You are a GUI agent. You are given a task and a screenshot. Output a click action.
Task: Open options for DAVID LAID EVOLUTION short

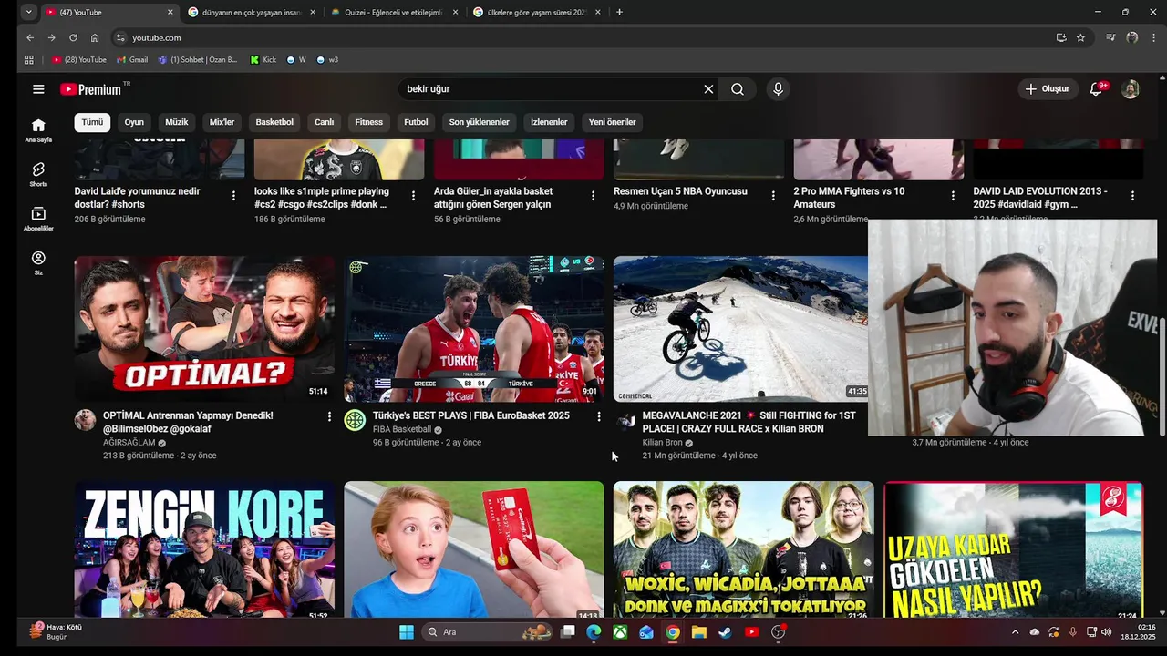[x=1132, y=196]
